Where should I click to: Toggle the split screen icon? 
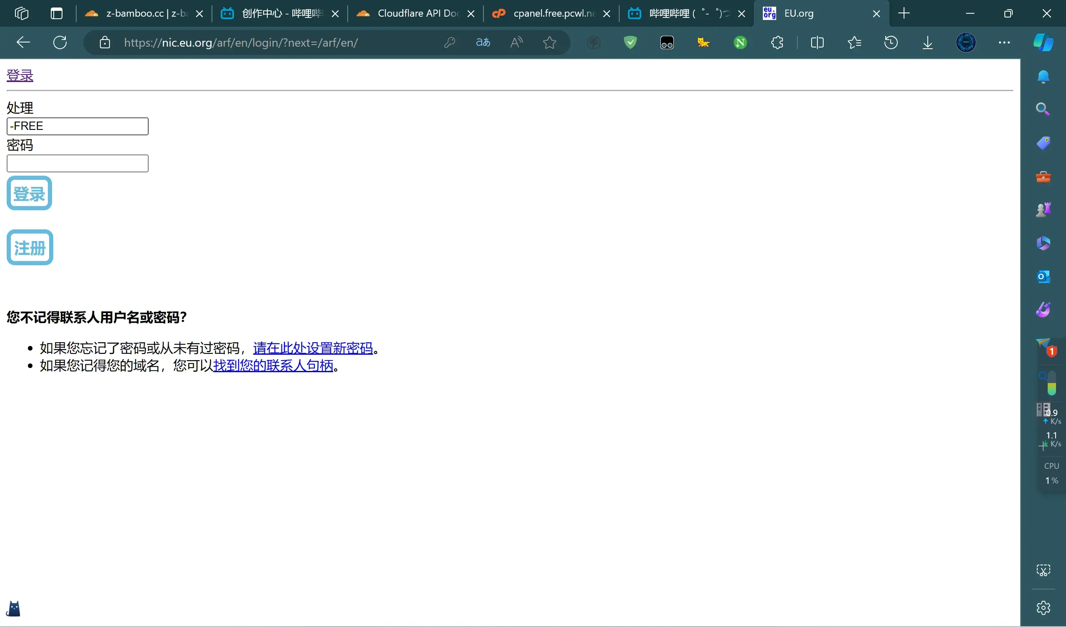click(x=817, y=42)
